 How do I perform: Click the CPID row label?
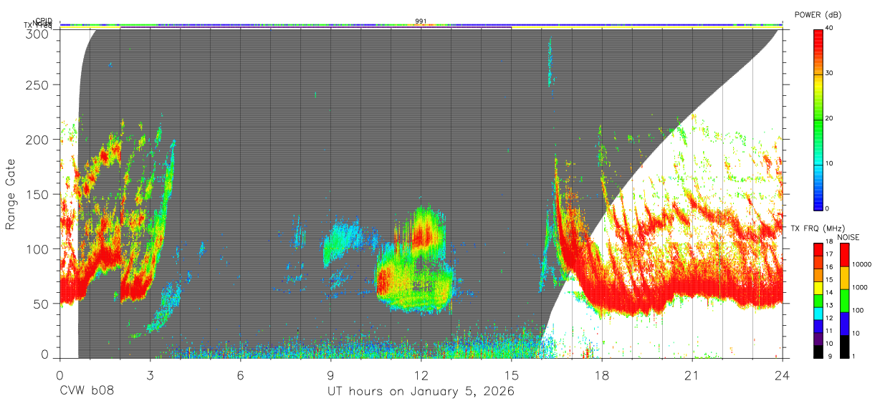(x=43, y=21)
